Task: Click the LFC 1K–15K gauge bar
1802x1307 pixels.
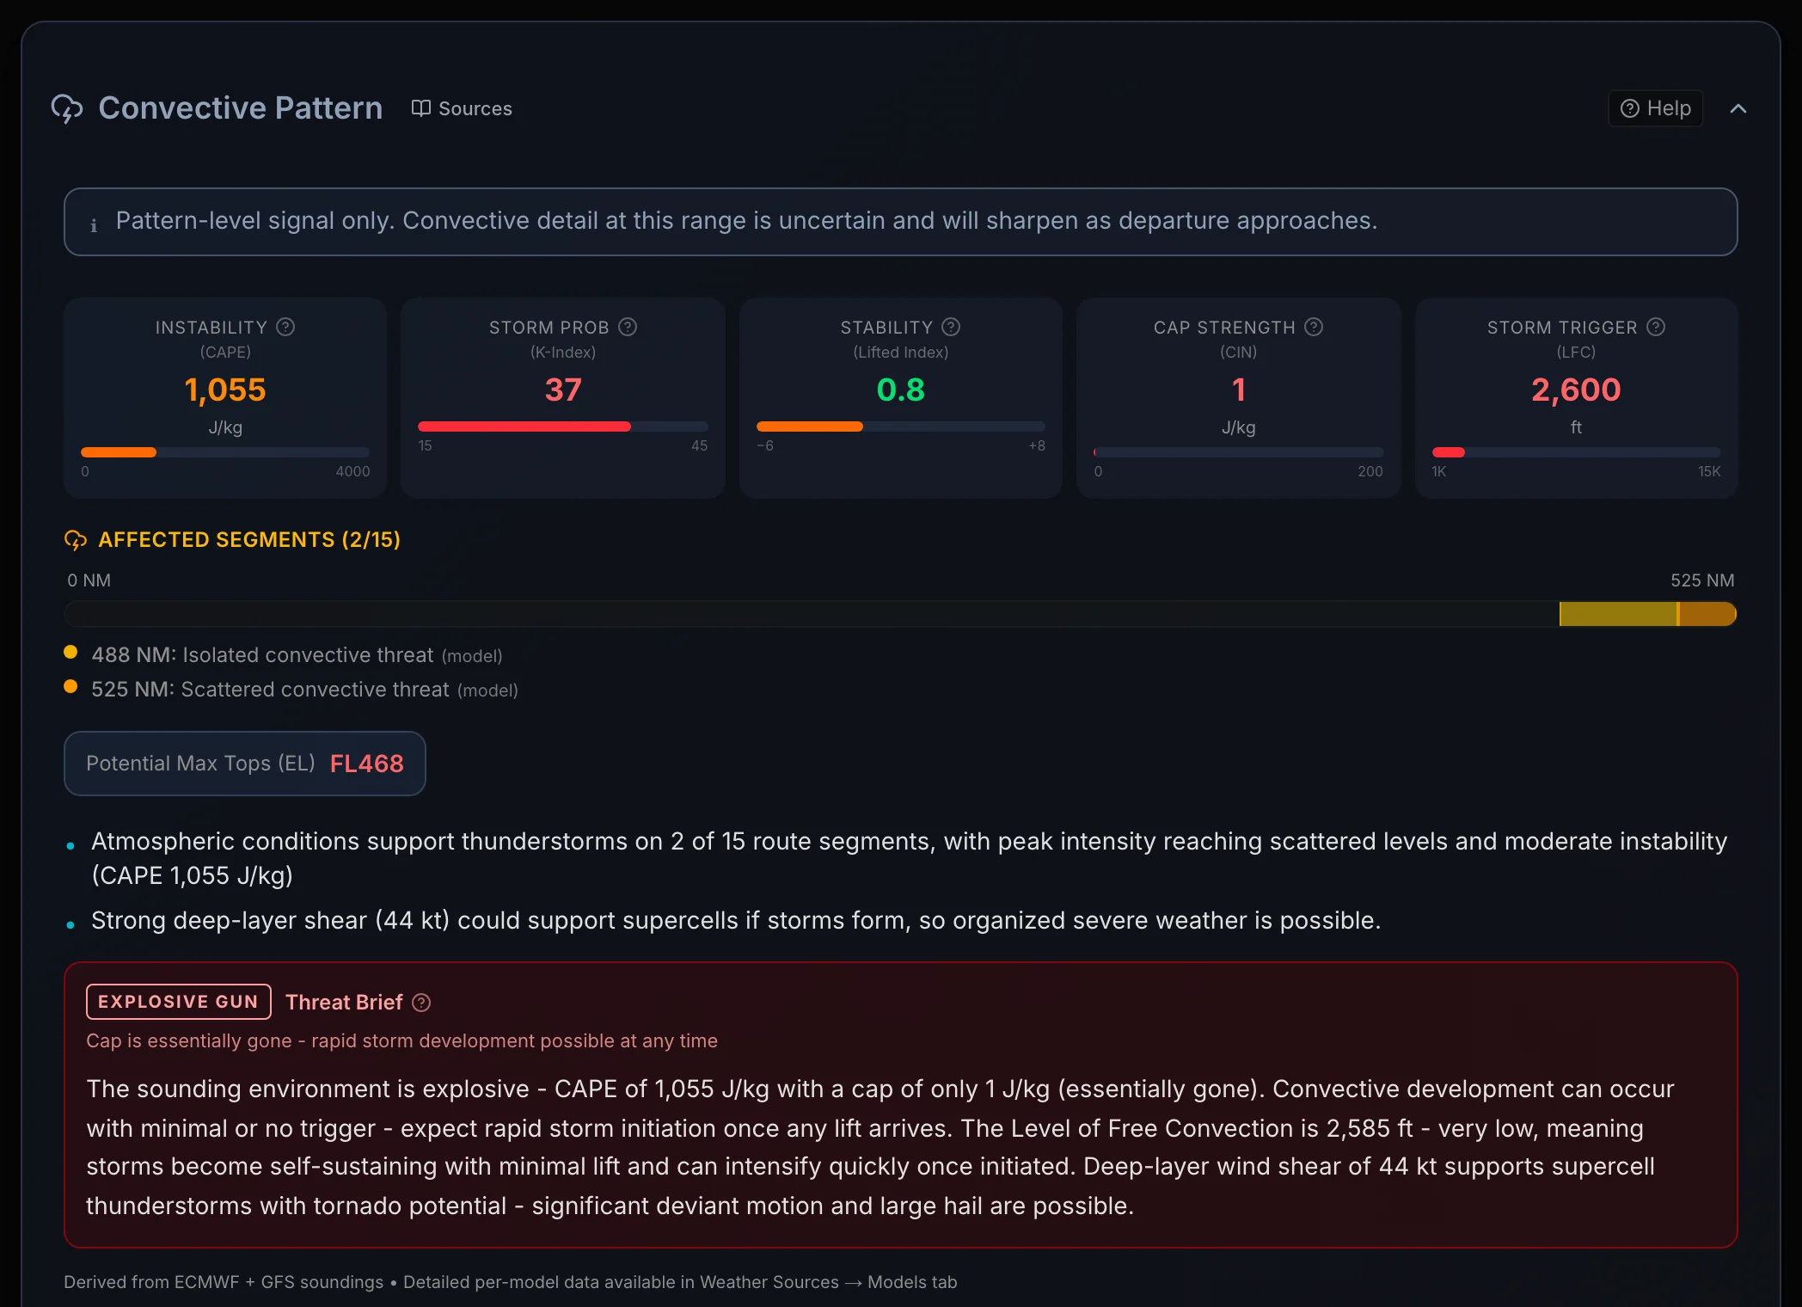Action: (x=1577, y=452)
